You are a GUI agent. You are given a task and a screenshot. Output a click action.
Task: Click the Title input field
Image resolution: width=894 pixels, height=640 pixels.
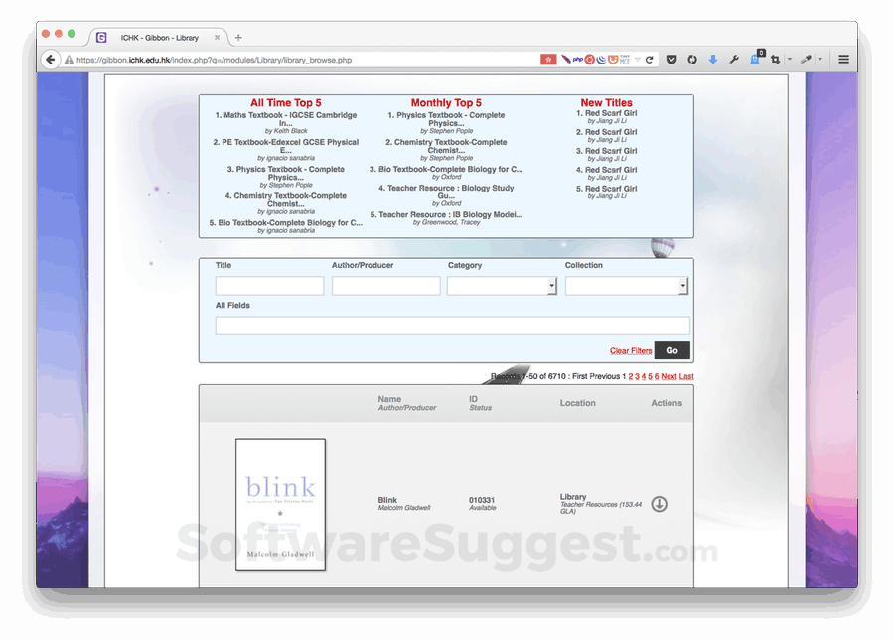[x=268, y=286]
